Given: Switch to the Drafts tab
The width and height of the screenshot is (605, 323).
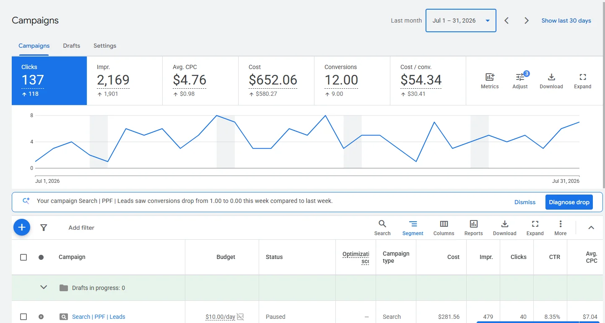Looking at the screenshot, I should 72,46.
